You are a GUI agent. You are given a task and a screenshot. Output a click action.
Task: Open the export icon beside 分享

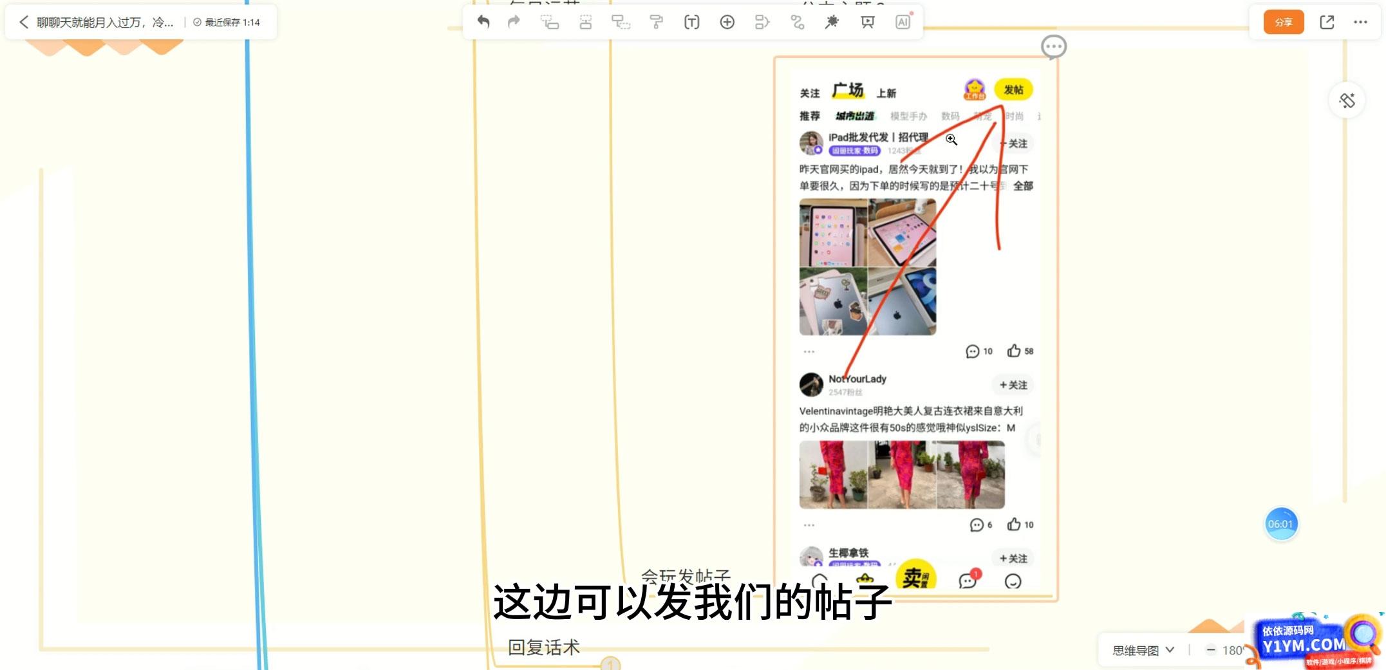point(1327,23)
